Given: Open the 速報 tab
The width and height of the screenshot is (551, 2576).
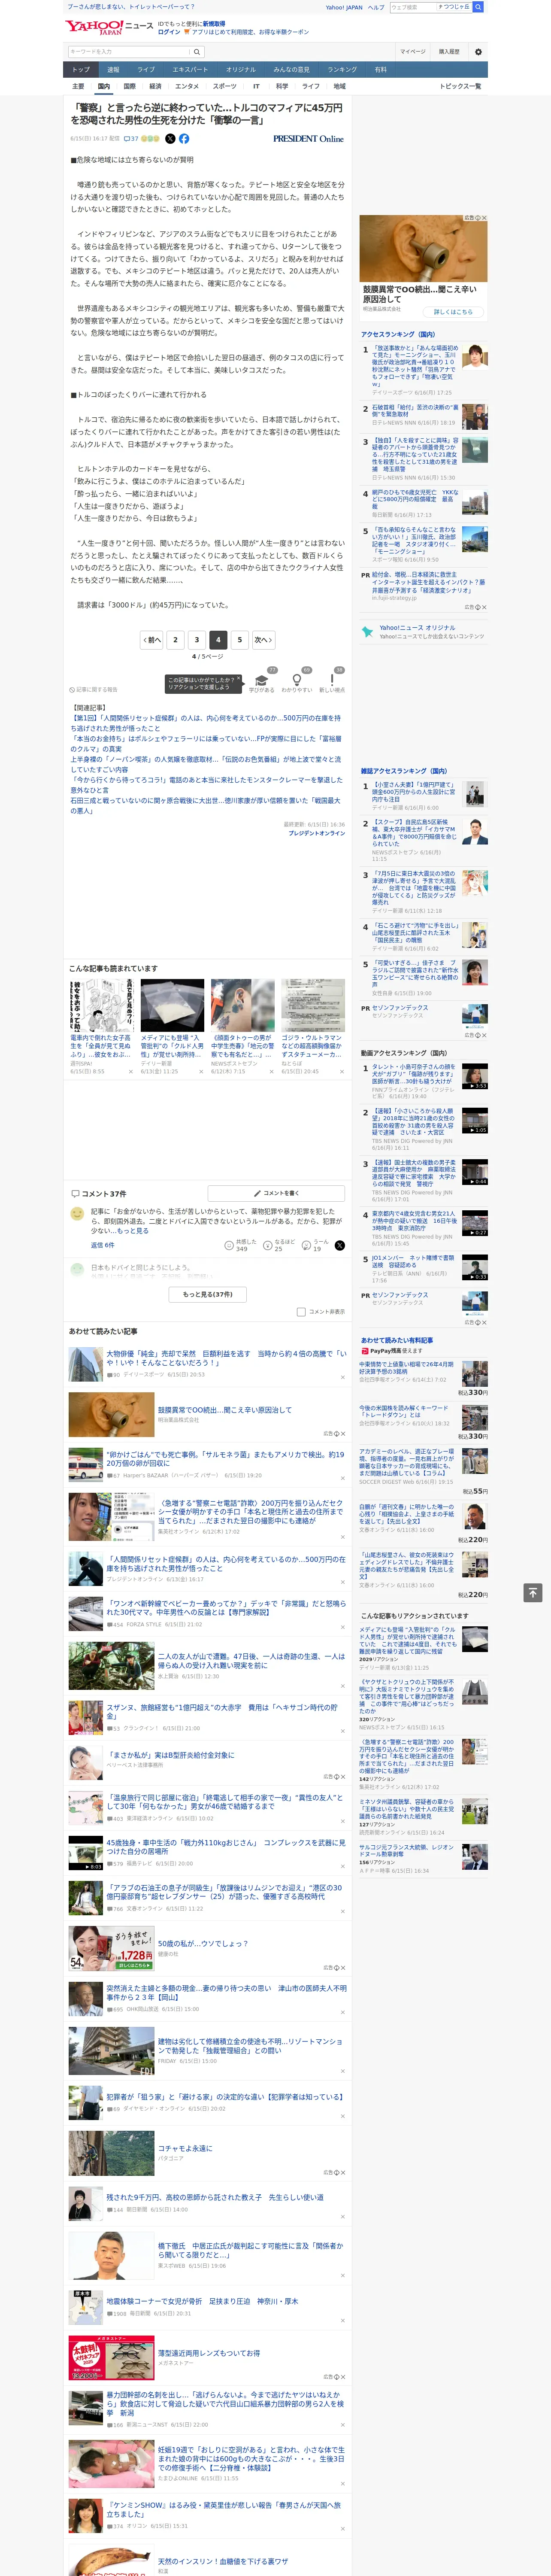Looking at the screenshot, I should coord(113,69).
